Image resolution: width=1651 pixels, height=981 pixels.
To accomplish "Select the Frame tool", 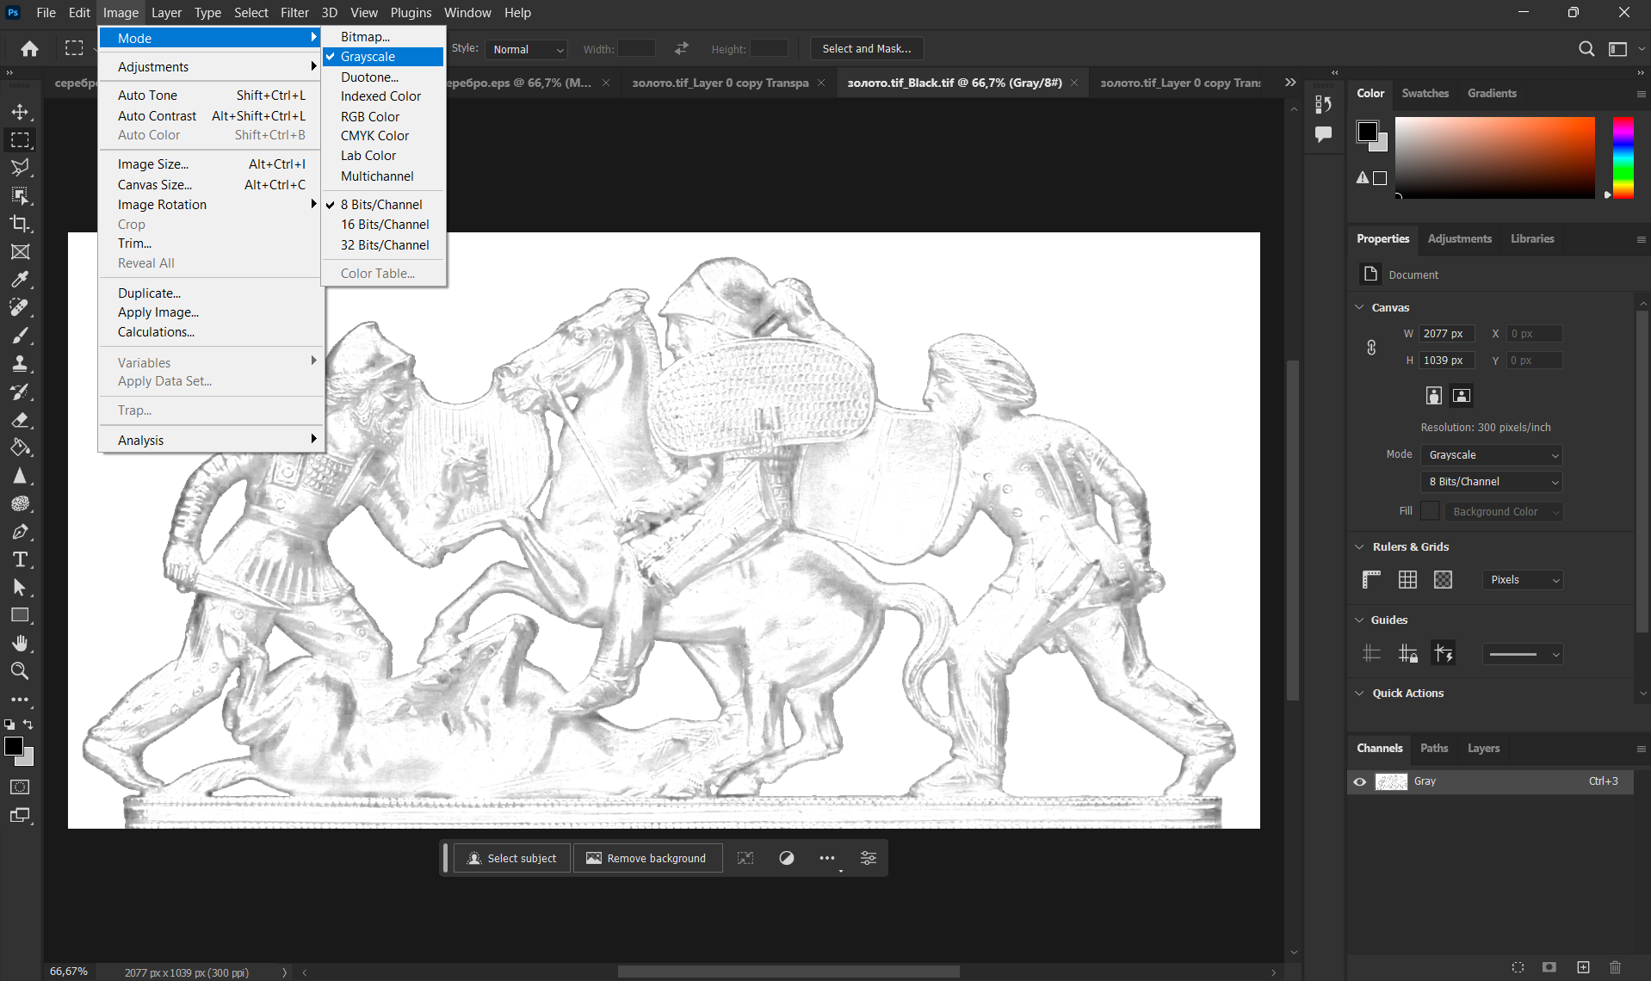I will click(x=20, y=252).
